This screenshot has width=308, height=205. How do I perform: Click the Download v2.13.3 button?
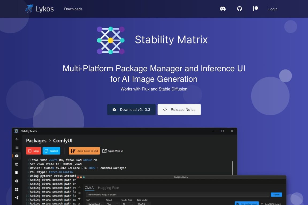pyautogui.click(x=131, y=109)
